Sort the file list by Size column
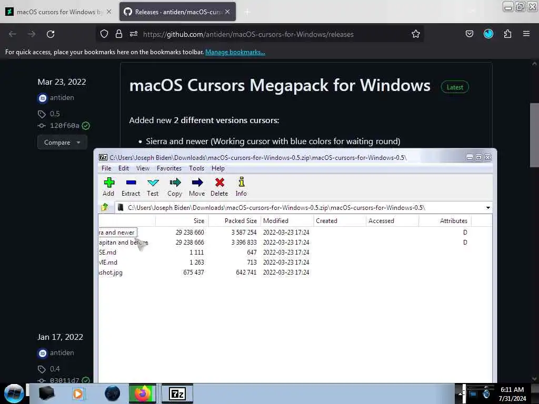This screenshot has height=404, width=539. [x=182, y=221]
